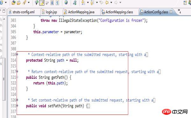The image size is (191, 118).
Task: Click the Next Annotation down-arrow icon
Action: [x=83, y=3]
